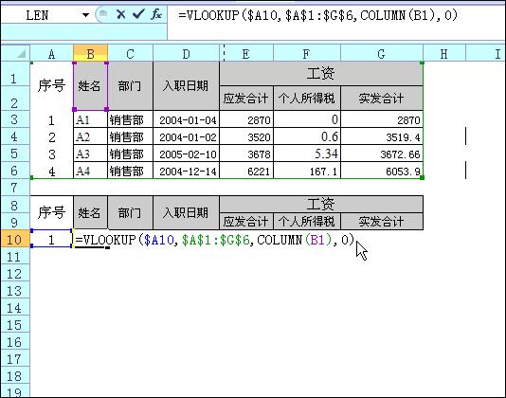Image resolution: width=506 pixels, height=398 pixels.
Task: Click cell A10 containing 1
Action: 51,239
